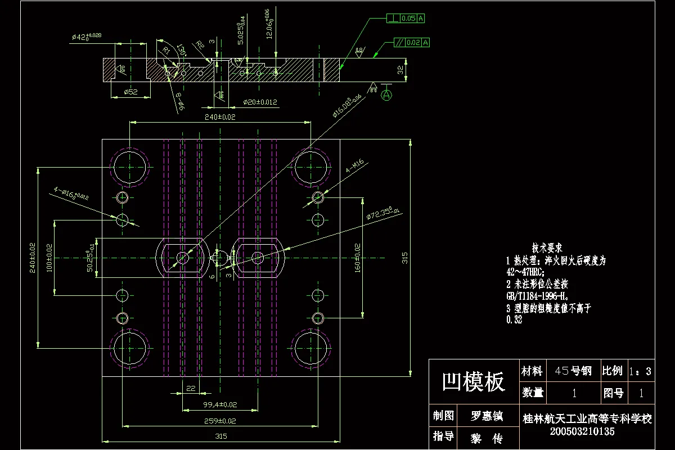Click the 技术要求 heading text
Viewport: 675px width, 450px height.
pyautogui.click(x=548, y=247)
